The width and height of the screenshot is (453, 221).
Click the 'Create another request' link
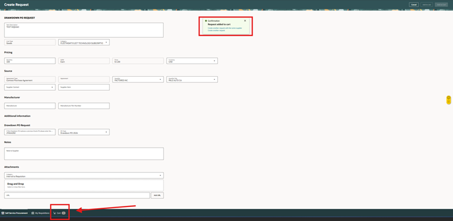click(x=217, y=30)
